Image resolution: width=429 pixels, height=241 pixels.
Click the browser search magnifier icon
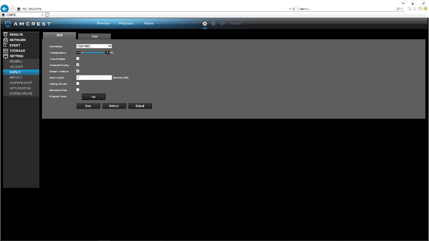point(398,9)
